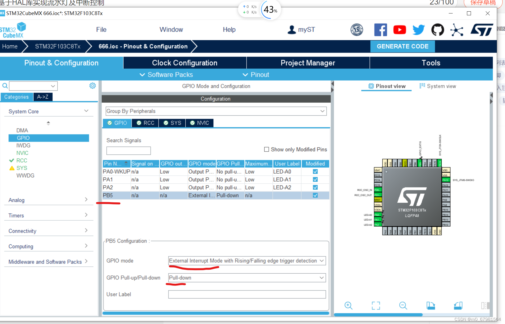This screenshot has height=324, width=505.
Task: Click the User Label input field
Action: point(247,294)
